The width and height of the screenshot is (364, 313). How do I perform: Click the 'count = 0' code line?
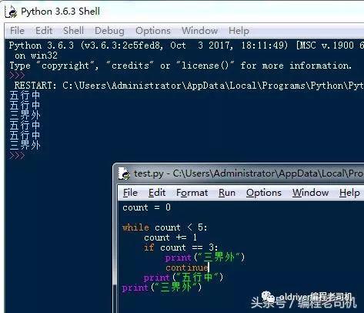pyautogui.click(x=146, y=207)
